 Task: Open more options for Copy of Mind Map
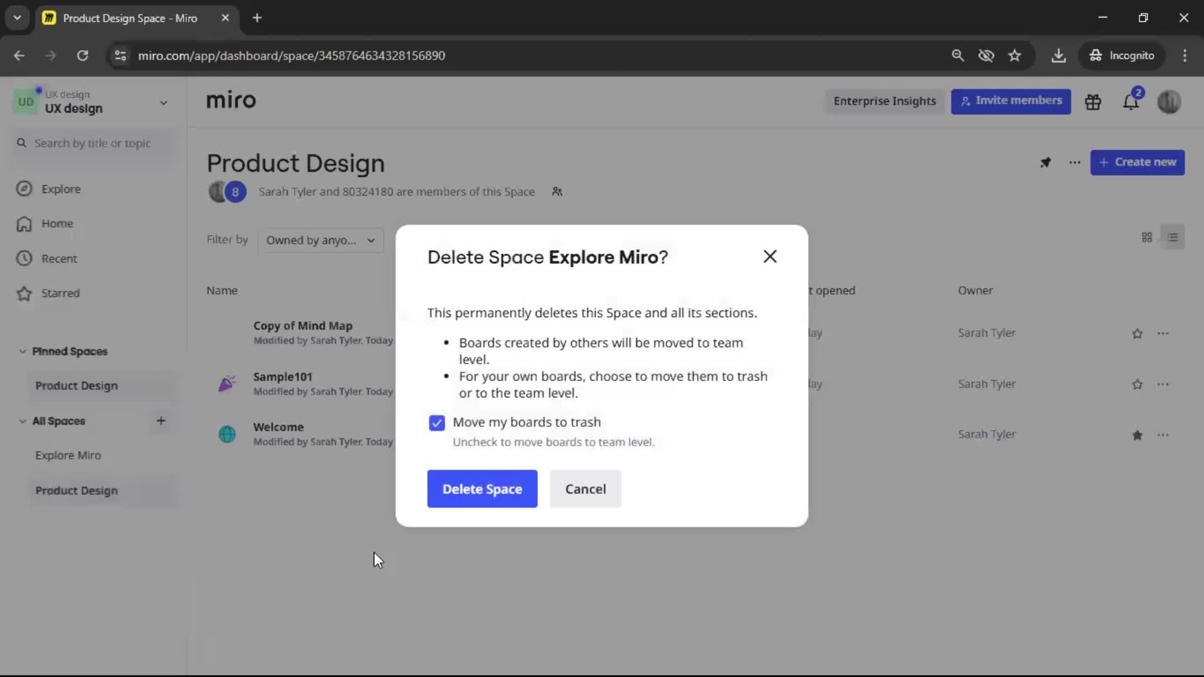[x=1163, y=333]
